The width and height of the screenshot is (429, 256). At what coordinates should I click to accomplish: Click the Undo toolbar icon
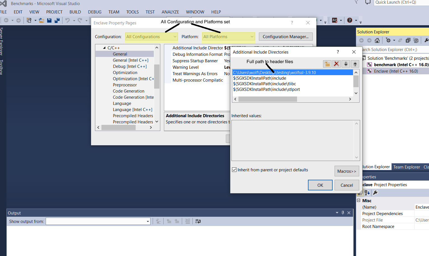pos(68,20)
